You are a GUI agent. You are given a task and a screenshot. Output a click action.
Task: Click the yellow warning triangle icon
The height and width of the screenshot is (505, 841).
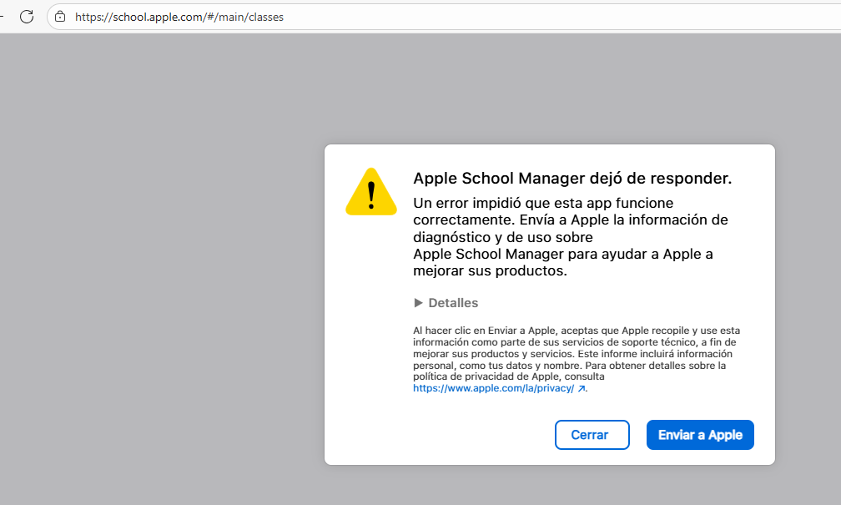(371, 192)
